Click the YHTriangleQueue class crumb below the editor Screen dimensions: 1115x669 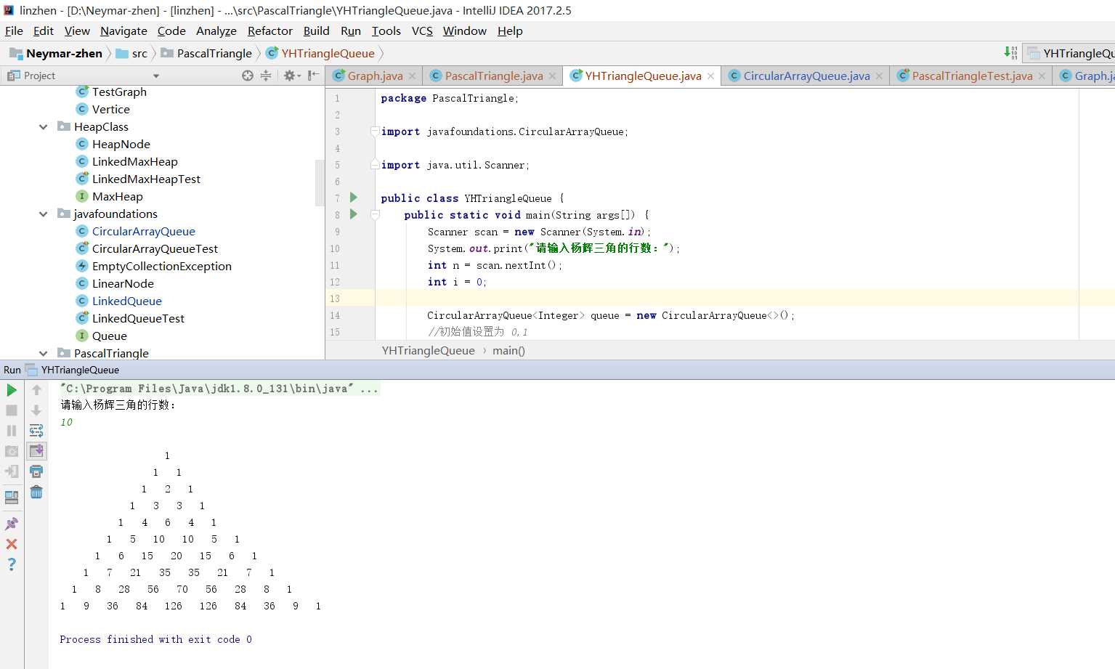coord(428,350)
